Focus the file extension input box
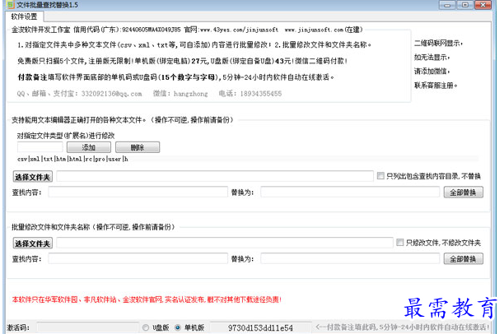Image resolution: width=504 pixels, height=334 pixels. pos(40,147)
